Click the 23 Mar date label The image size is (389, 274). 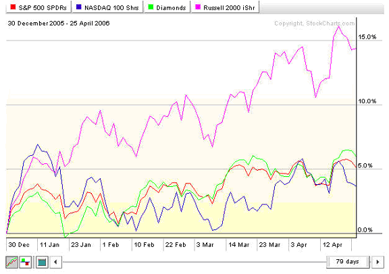tap(269, 245)
